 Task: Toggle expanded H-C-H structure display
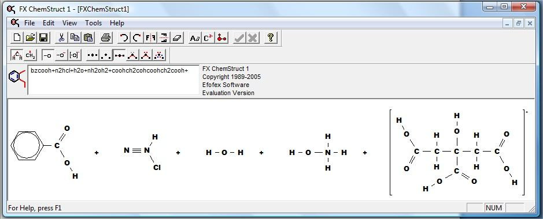point(17,55)
